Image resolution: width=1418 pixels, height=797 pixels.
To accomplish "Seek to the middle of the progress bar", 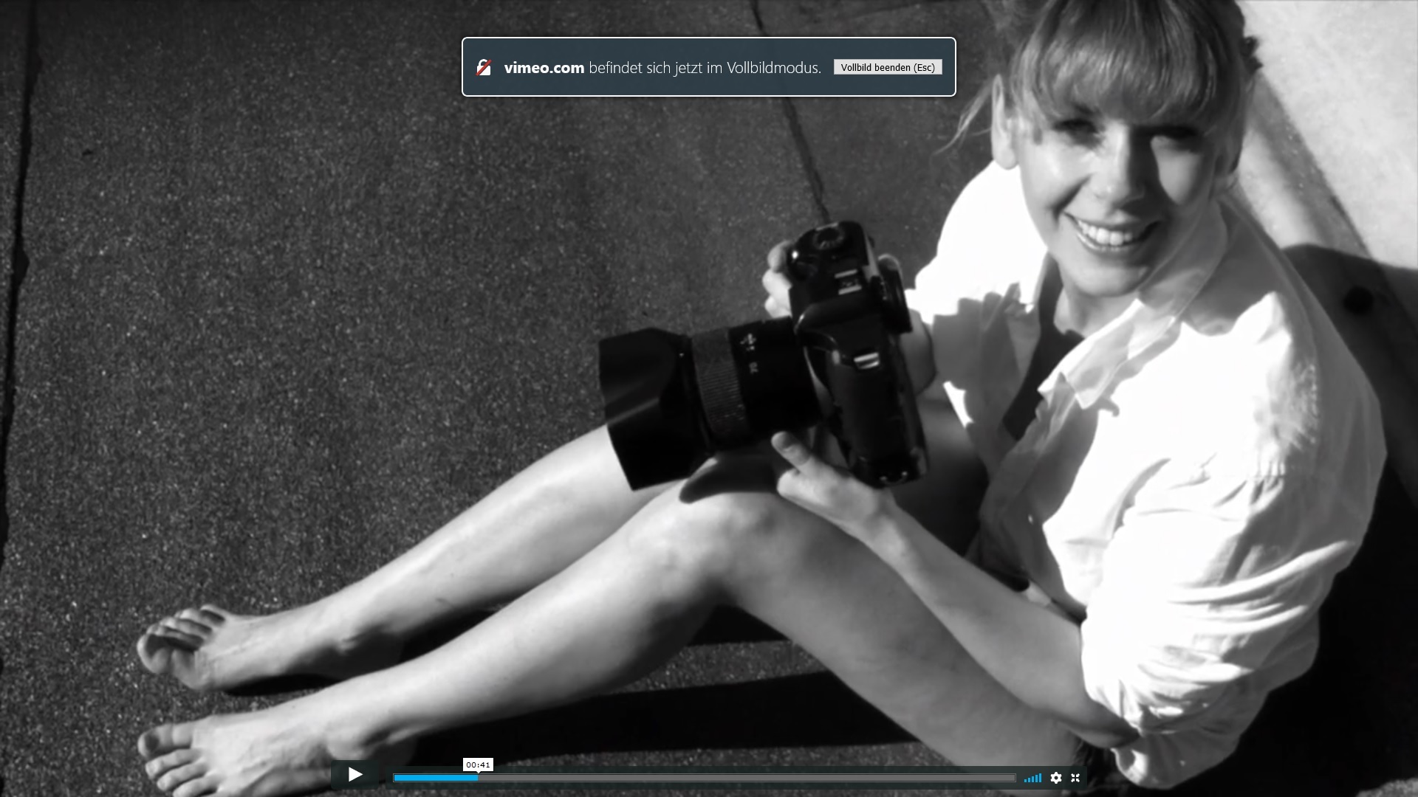I will (x=705, y=778).
